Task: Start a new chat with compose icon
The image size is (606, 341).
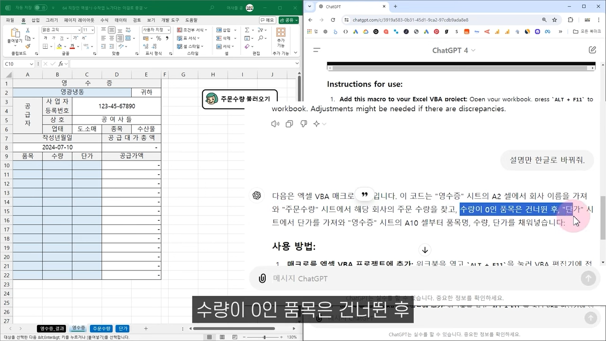Action: coord(592,50)
